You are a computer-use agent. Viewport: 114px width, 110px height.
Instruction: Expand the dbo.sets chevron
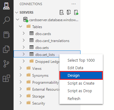[24, 47]
